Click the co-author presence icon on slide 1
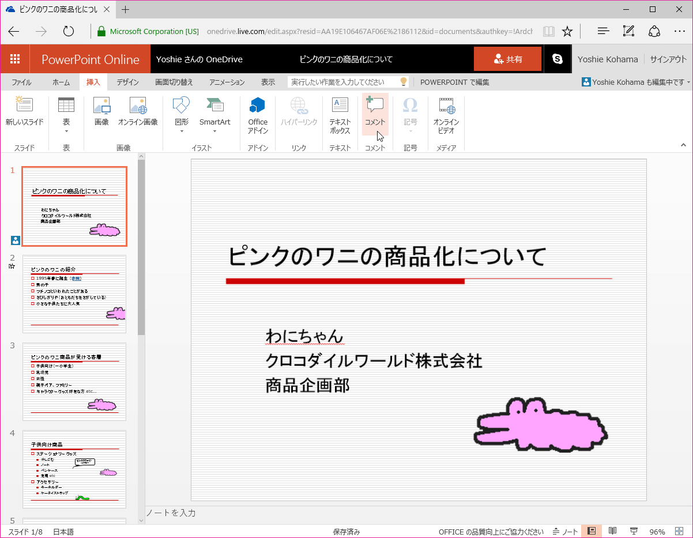 tap(15, 240)
